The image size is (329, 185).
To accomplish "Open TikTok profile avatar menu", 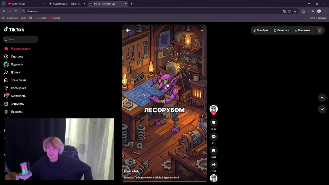I will point(319,30).
